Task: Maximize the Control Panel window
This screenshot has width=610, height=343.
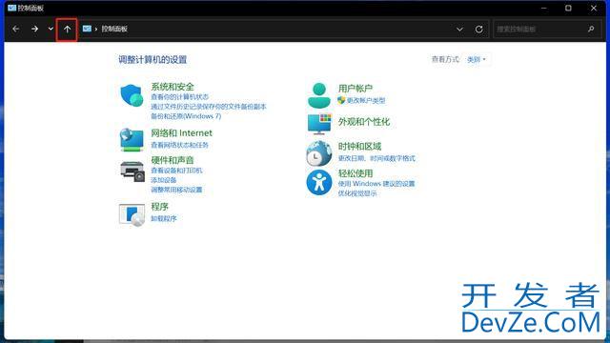Action: [568, 8]
